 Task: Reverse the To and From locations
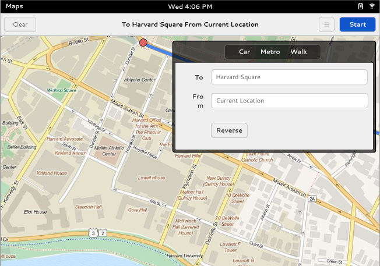pyautogui.click(x=229, y=130)
